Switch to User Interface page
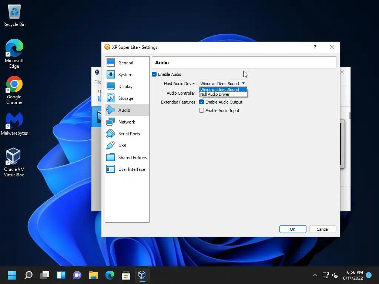Viewport: 379px width, 284px height. tap(127, 169)
